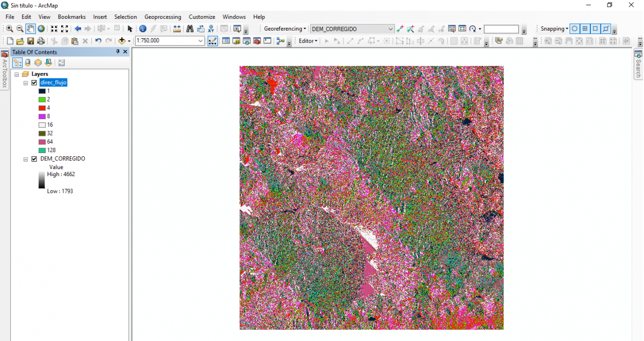This screenshot has width=644, height=341.
Task: Open the Measure tool
Action: (177, 28)
